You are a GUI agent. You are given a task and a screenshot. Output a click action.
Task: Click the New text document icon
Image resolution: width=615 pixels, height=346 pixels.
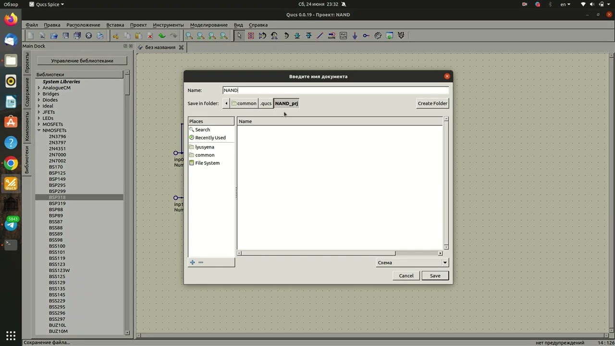42,36
